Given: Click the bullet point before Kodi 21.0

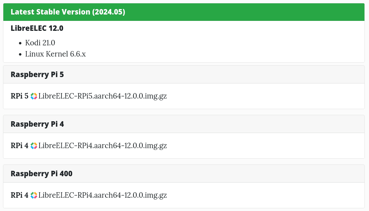Looking at the screenshot, I should (x=20, y=43).
